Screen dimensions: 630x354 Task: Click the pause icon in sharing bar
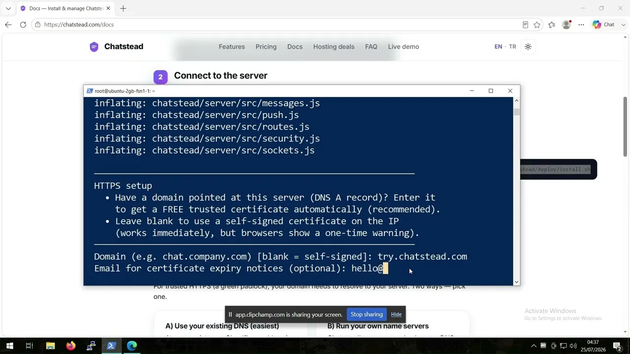[230, 315]
